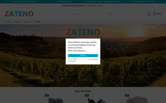Accept cookies with the Akzeptieren button
Viewport: 166px width, 103px height.
point(83,55)
